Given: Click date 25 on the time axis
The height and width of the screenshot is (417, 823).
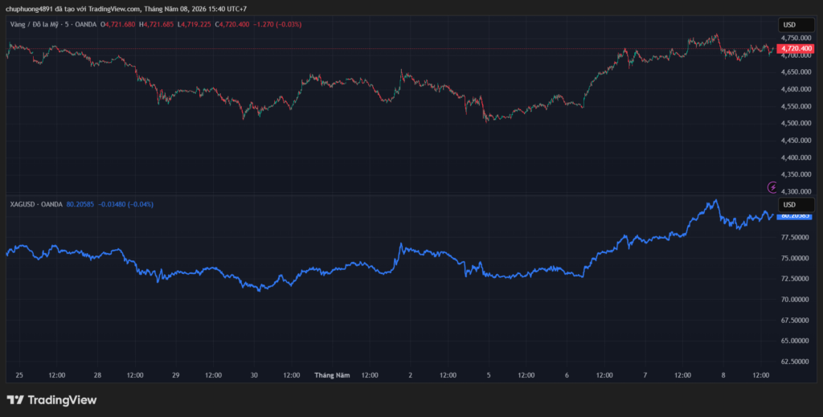Looking at the screenshot, I should [x=19, y=375].
